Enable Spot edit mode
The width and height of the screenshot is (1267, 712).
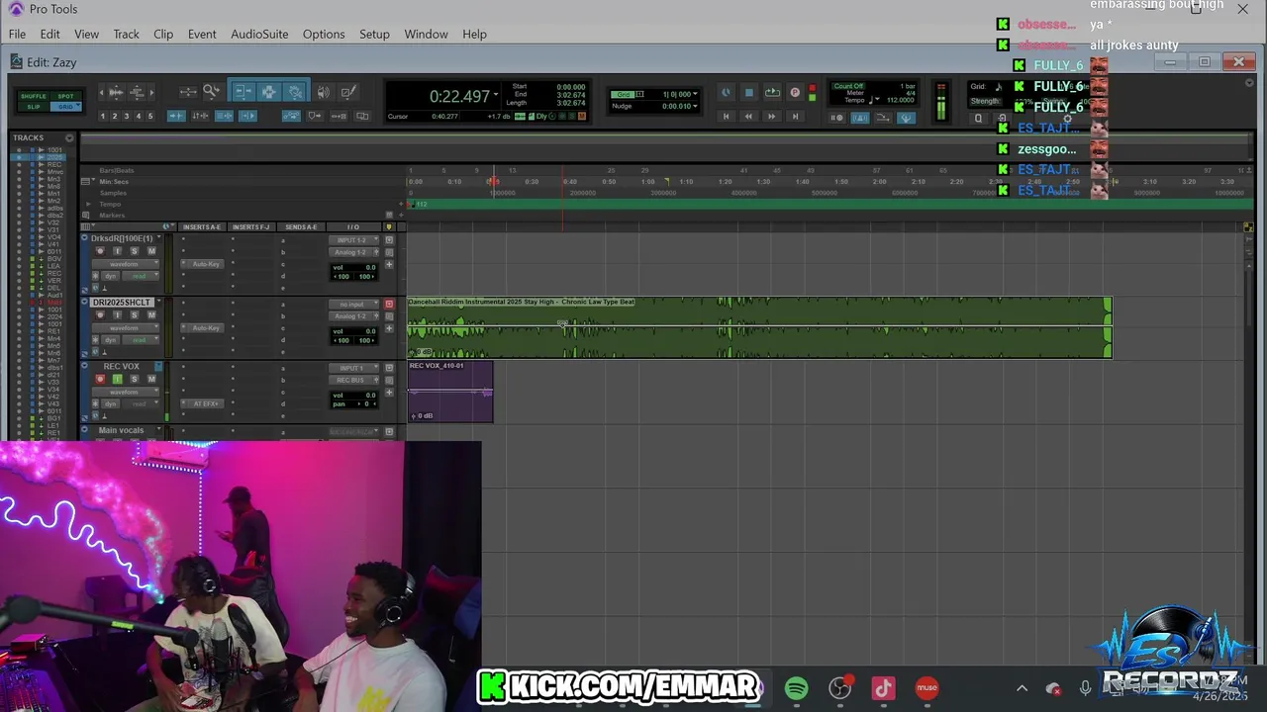pyautogui.click(x=65, y=96)
